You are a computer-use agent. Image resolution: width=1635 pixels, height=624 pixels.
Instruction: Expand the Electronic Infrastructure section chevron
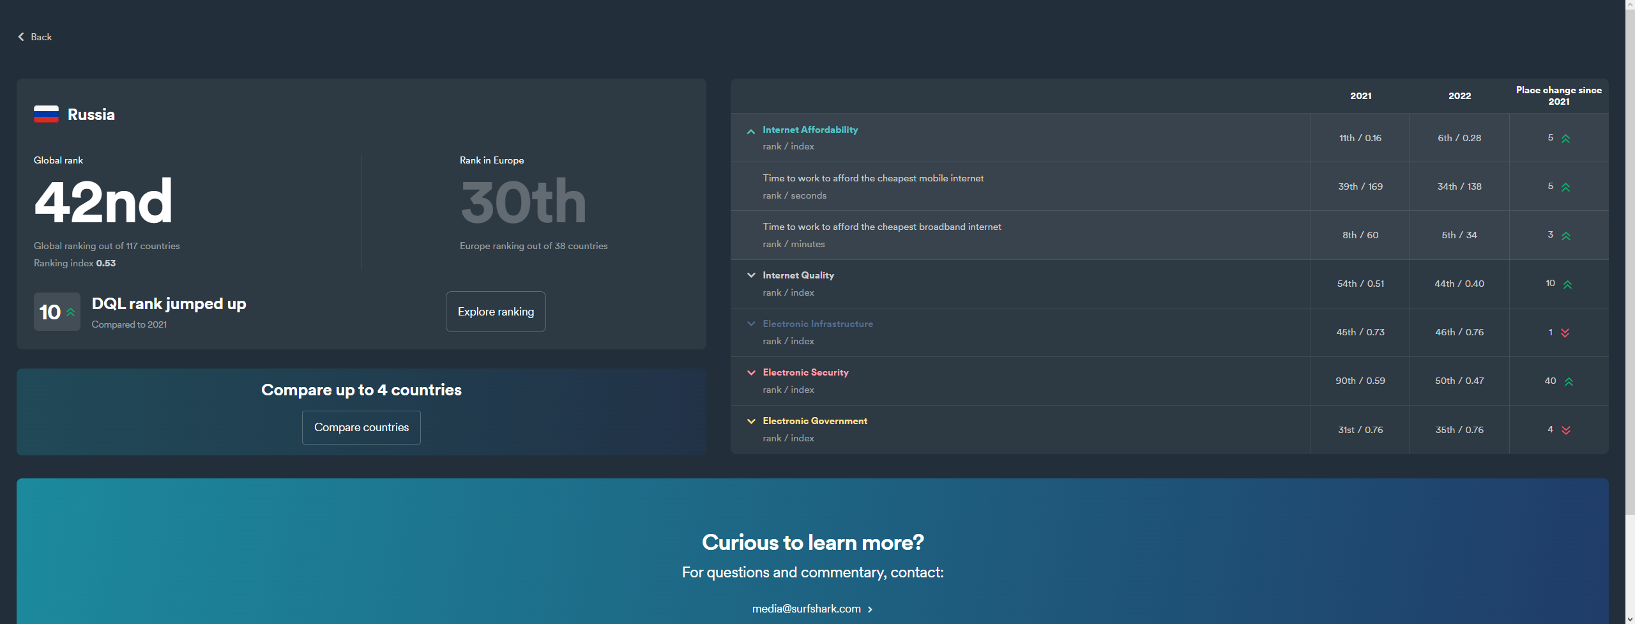pos(751,324)
